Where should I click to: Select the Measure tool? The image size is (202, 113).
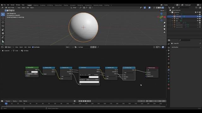[3, 41]
